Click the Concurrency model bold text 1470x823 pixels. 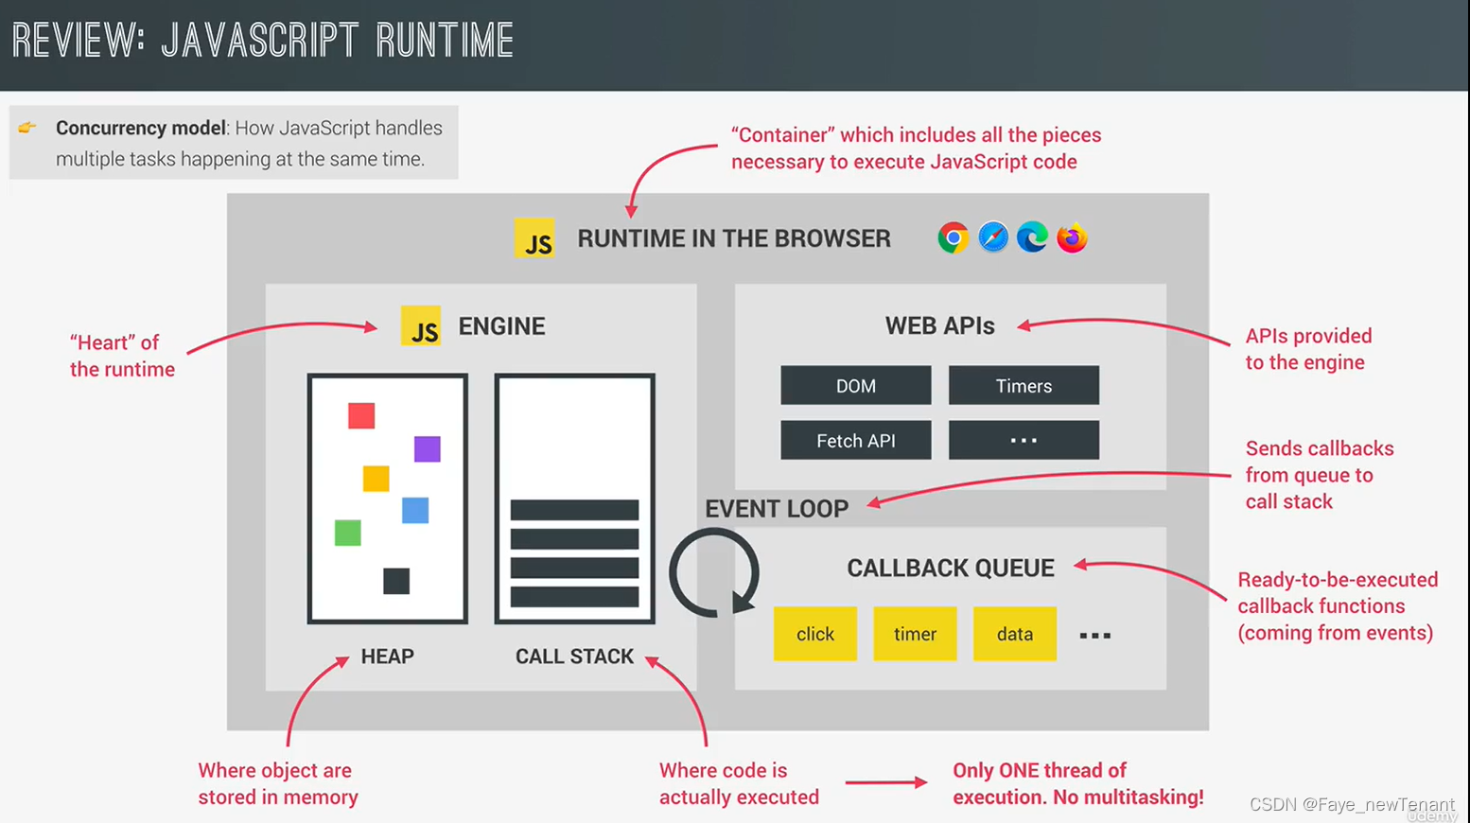(140, 128)
